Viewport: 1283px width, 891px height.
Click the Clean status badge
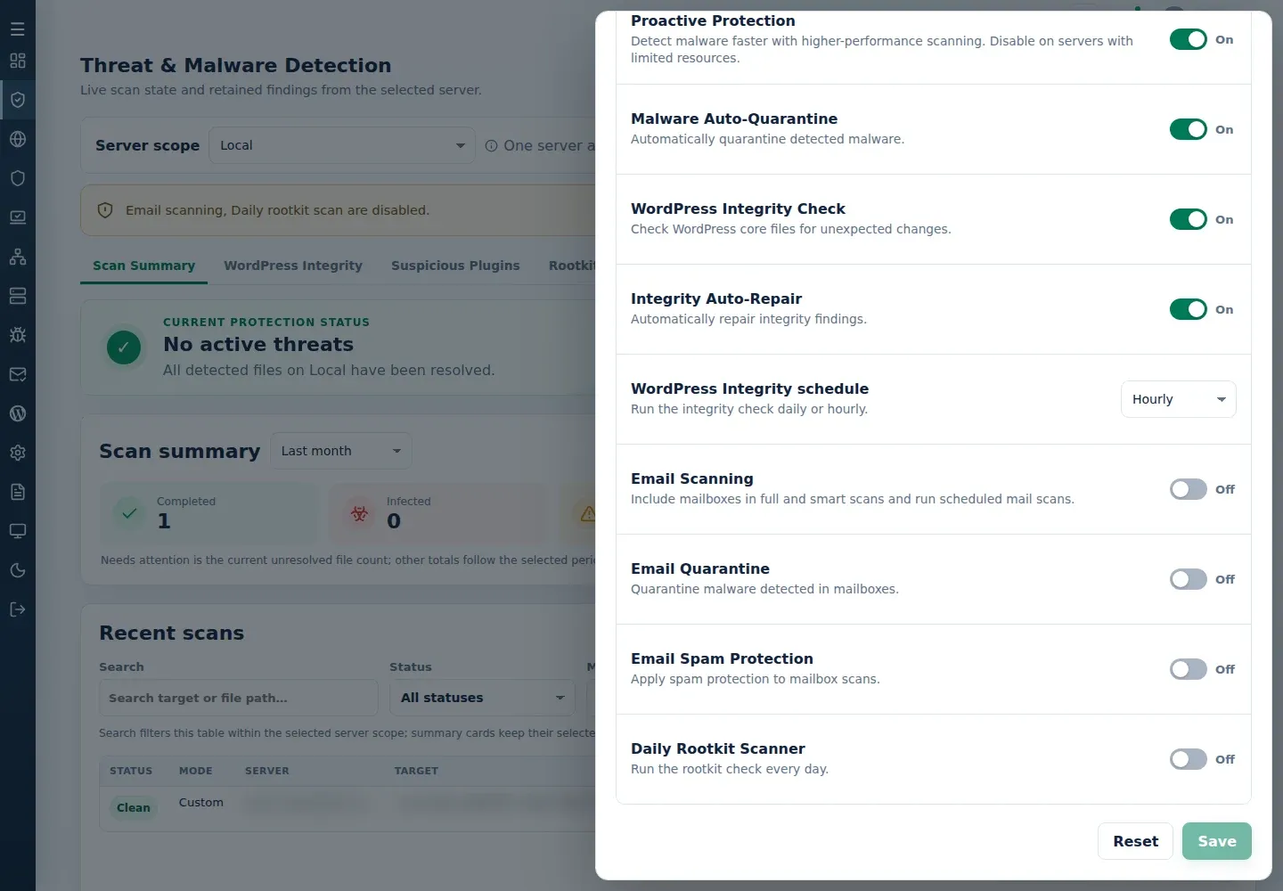click(x=134, y=808)
